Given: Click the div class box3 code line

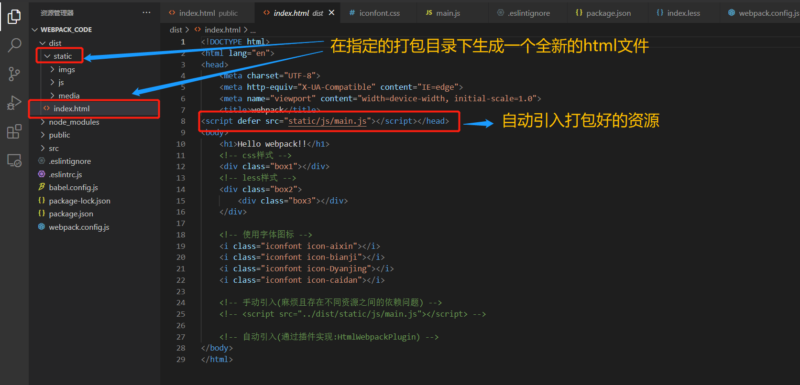Looking at the screenshot, I should pos(293,201).
